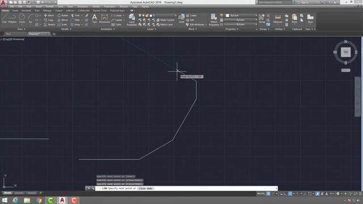Expand the Layers panel

(151, 29)
